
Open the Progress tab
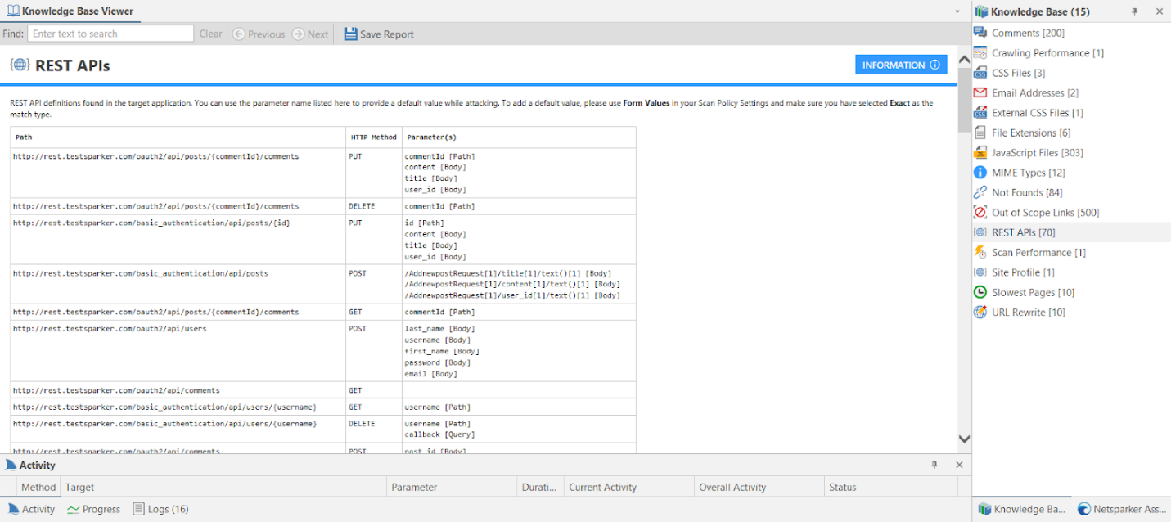[93, 509]
